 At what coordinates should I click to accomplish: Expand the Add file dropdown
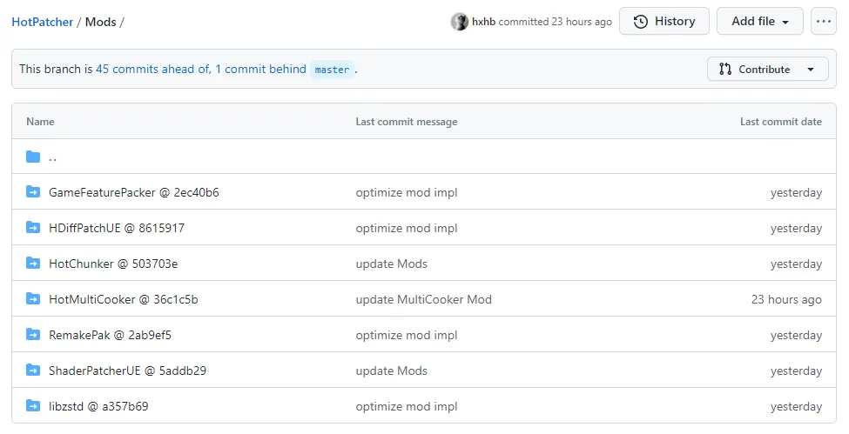click(x=759, y=22)
